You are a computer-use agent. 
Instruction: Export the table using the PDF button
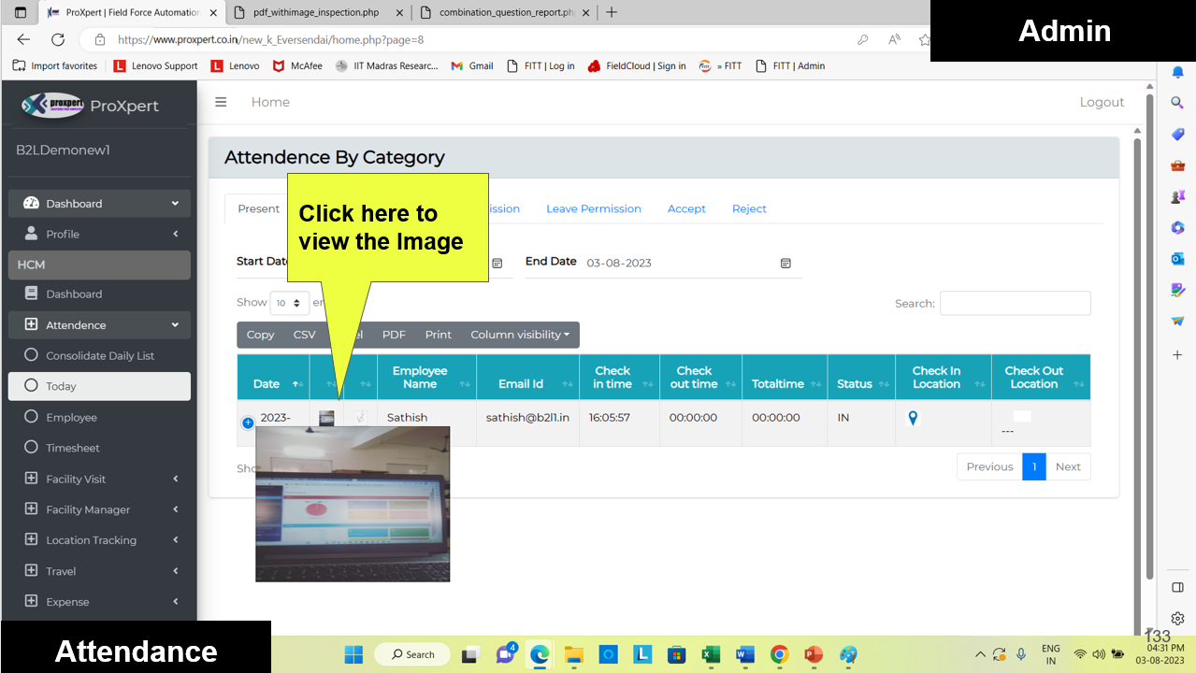click(x=394, y=335)
